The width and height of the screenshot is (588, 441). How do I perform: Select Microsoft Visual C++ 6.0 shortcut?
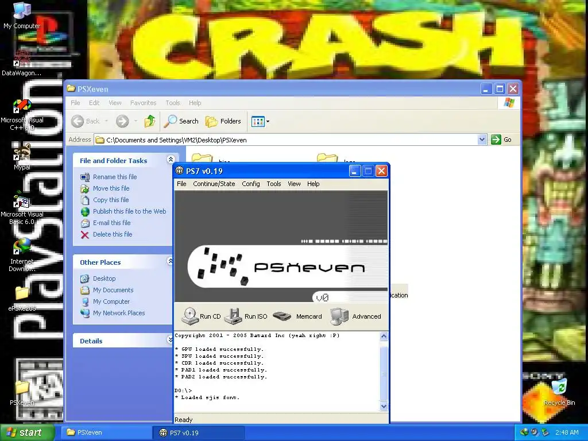[22, 114]
